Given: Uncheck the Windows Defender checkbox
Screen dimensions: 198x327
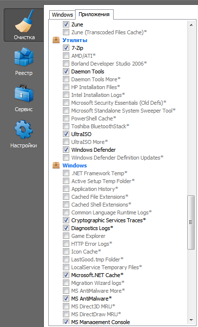Looking at the screenshot, I should [x=66, y=150].
